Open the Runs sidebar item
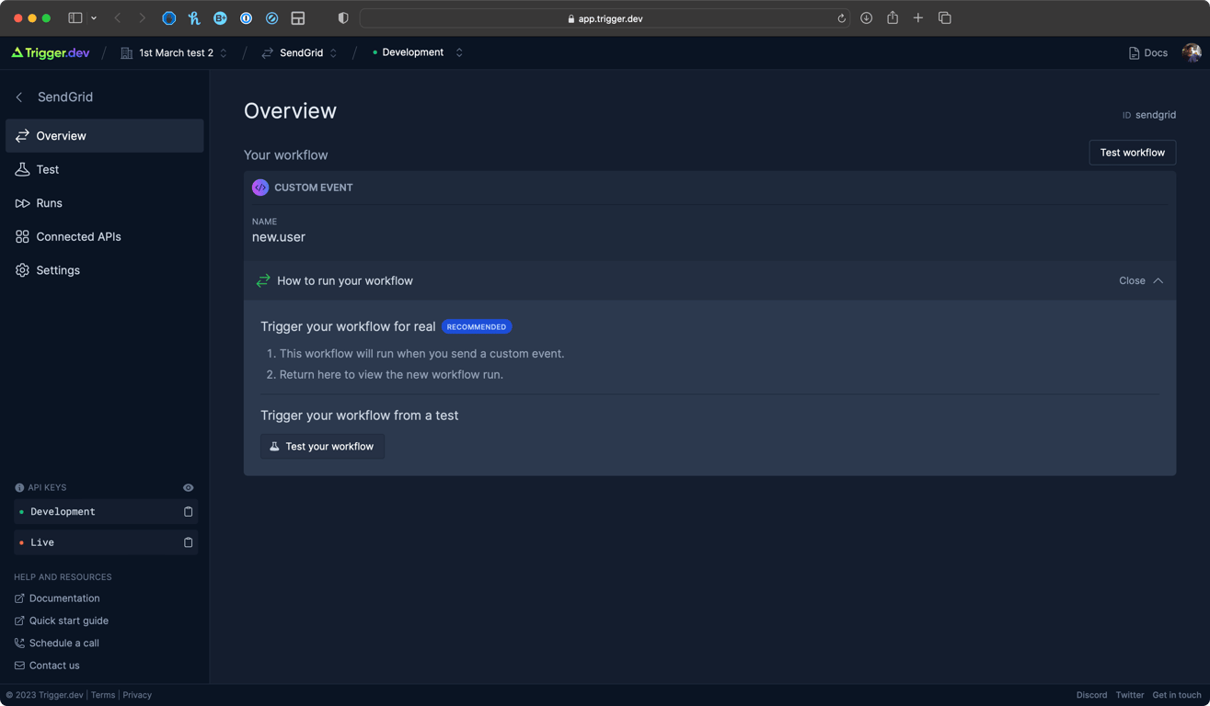The width and height of the screenshot is (1210, 706). pos(104,203)
